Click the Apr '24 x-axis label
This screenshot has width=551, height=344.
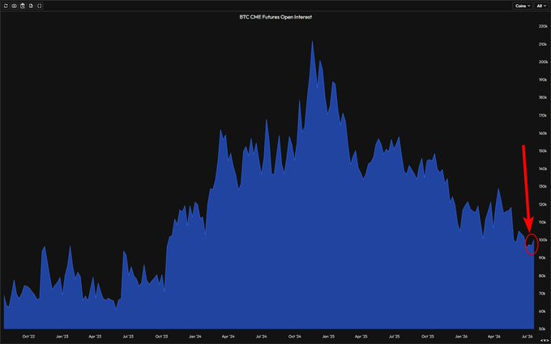coord(228,336)
